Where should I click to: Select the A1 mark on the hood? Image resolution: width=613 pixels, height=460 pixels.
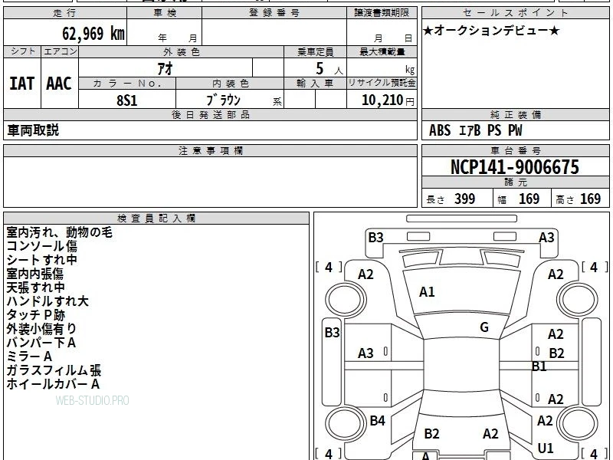(x=427, y=292)
